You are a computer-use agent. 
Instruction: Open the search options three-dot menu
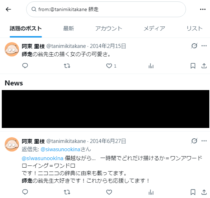point(202,9)
